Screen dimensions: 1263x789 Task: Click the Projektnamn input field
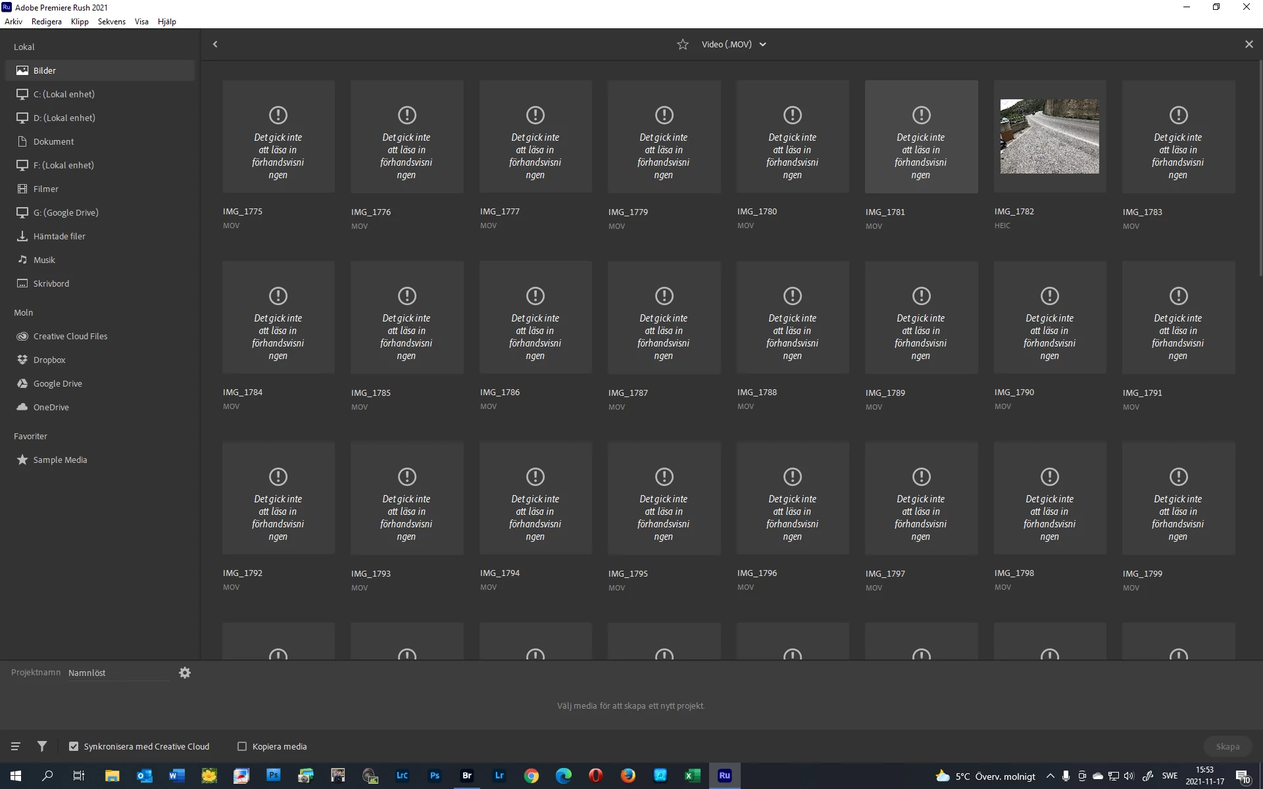(x=118, y=673)
